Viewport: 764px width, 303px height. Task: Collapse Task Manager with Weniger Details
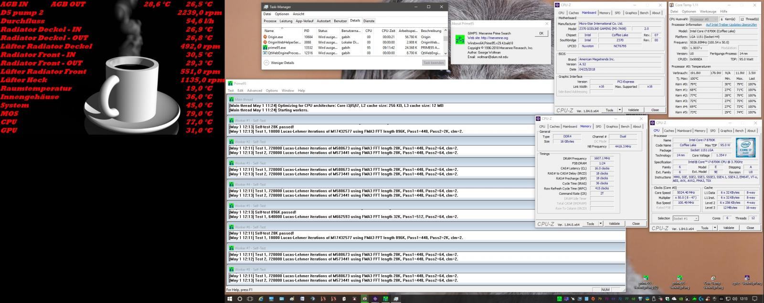[279, 63]
